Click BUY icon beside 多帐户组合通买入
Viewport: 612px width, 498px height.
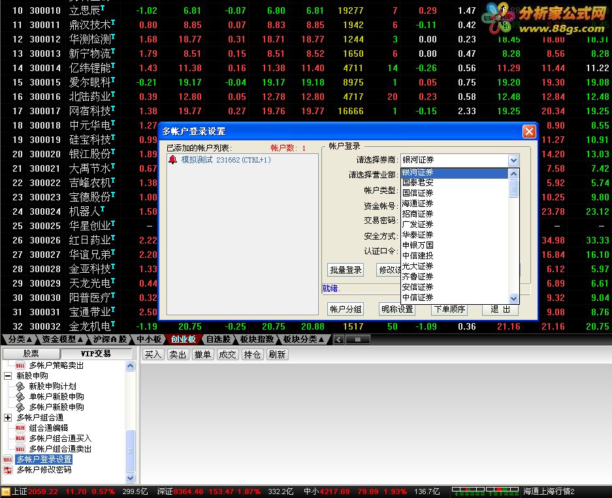click(20, 439)
